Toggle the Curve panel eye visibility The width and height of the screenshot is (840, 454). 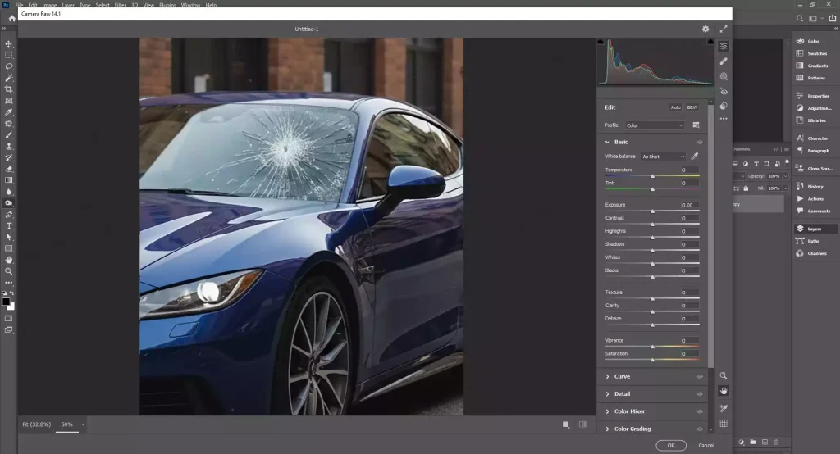click(700, 377)
